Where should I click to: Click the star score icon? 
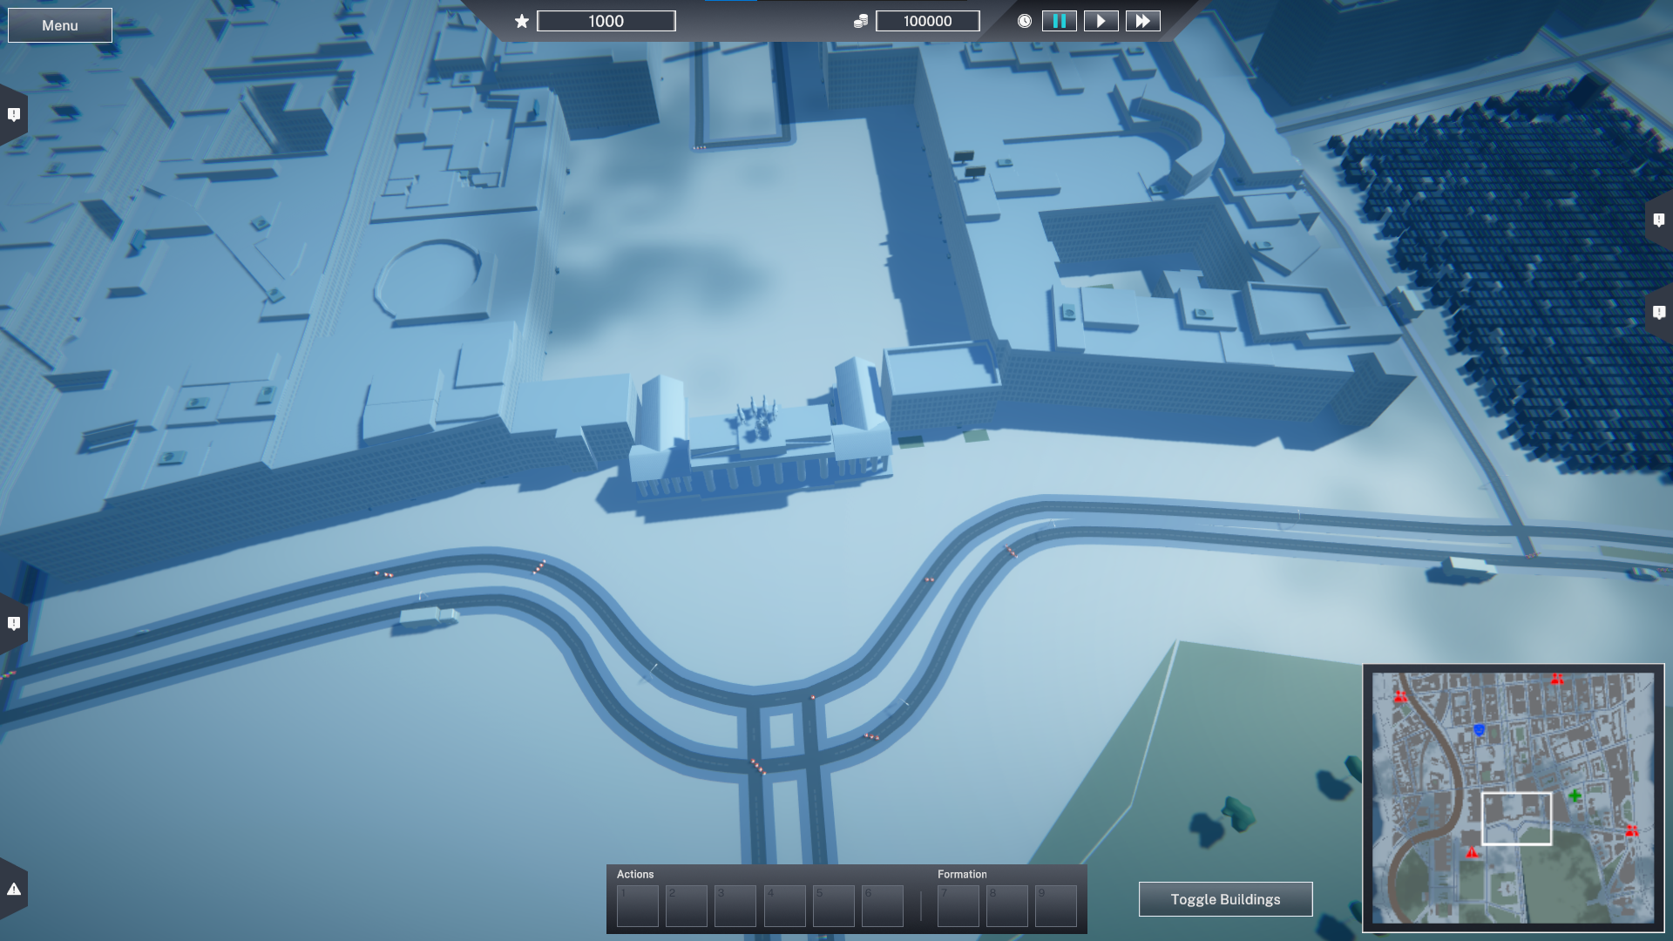click(521, 21)
